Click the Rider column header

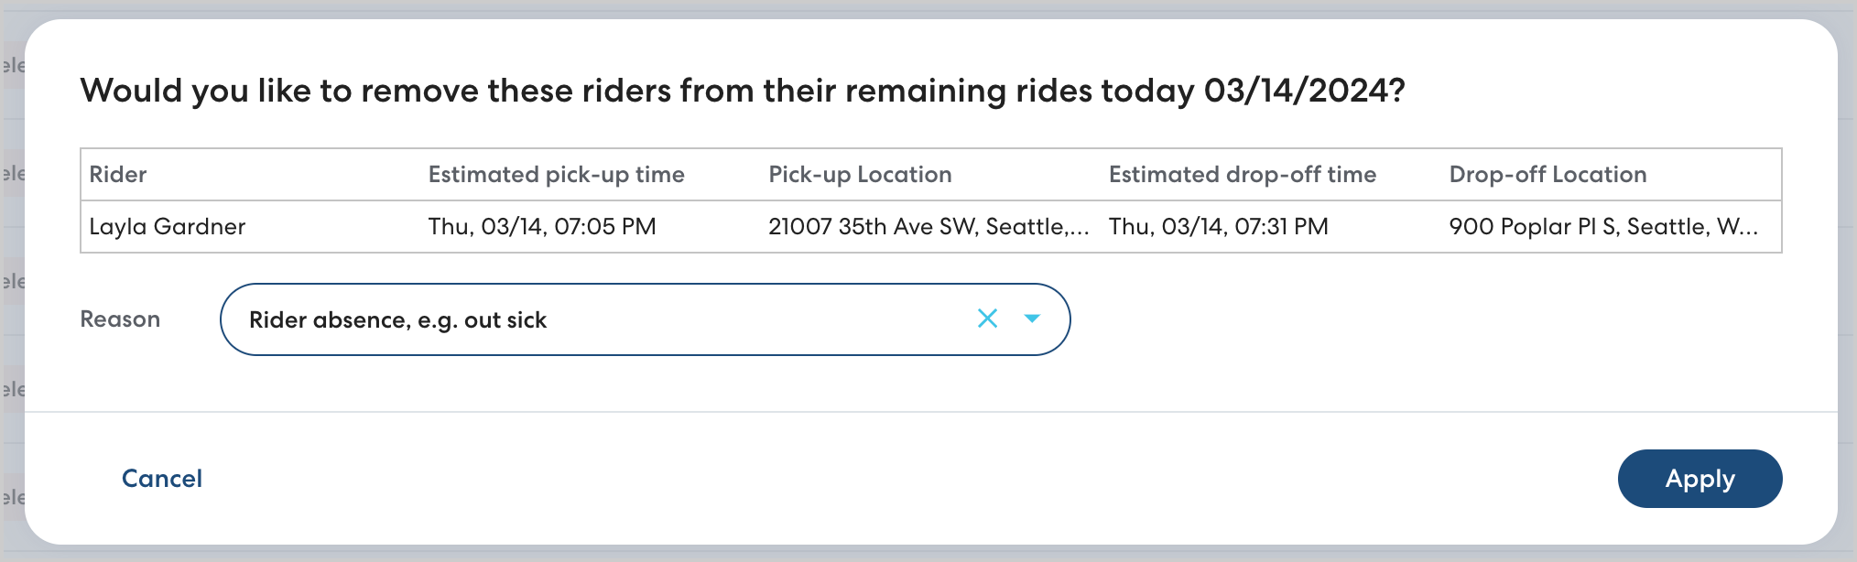pos(118,175)
